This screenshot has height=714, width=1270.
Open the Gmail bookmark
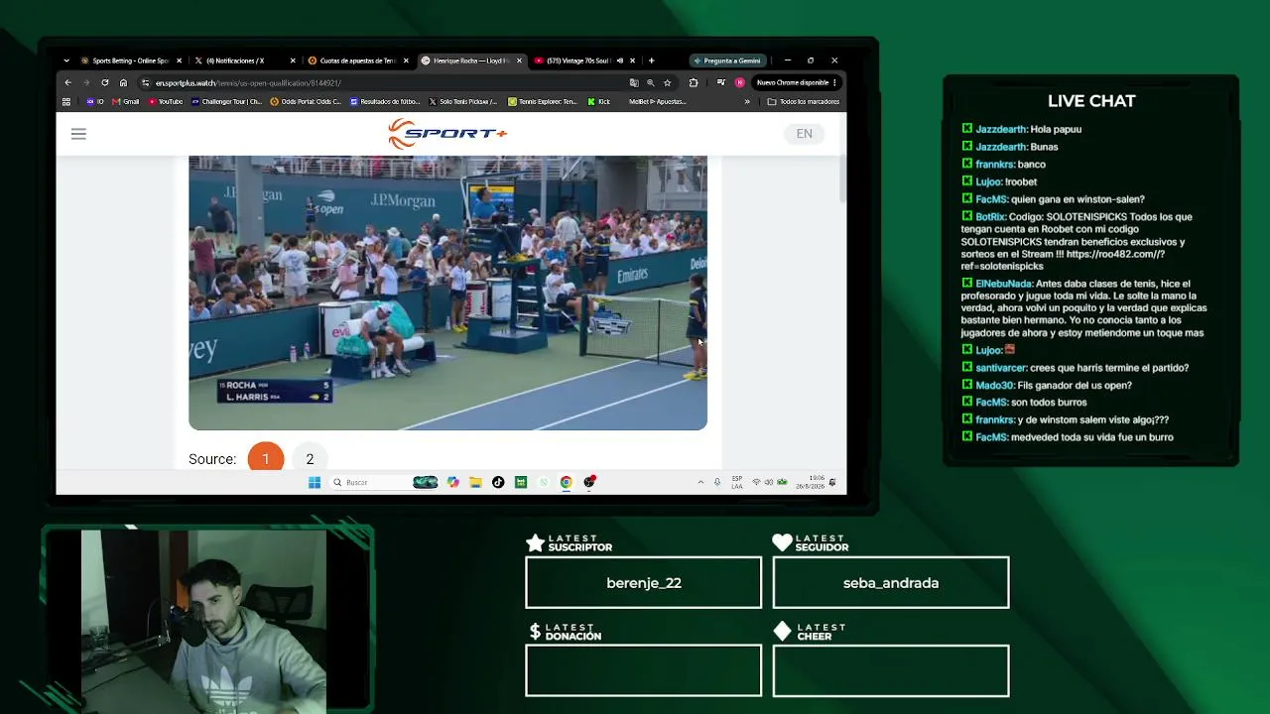pyautogui.click(x=126, y=101)
